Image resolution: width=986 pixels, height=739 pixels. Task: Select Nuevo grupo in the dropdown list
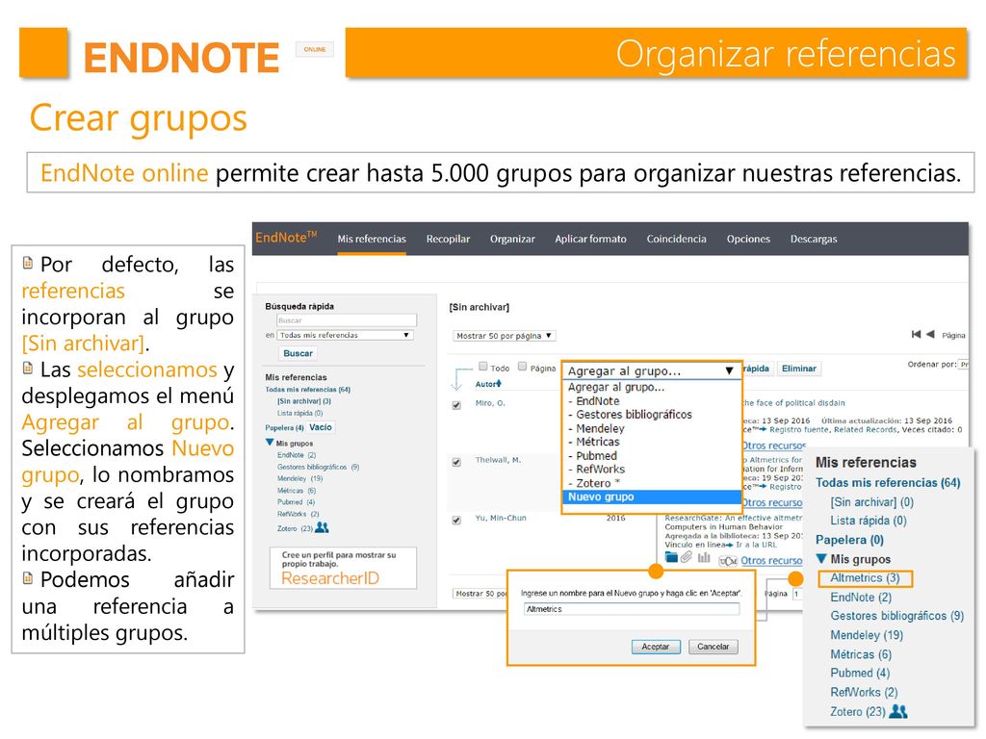click(650, 497)
